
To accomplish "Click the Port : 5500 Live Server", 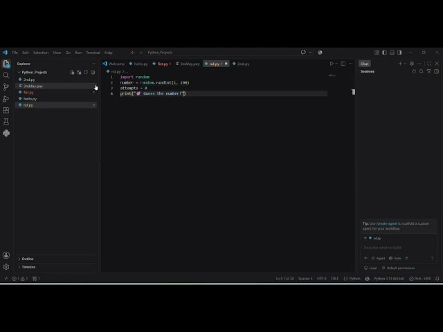I will click(x=420, y=279).
